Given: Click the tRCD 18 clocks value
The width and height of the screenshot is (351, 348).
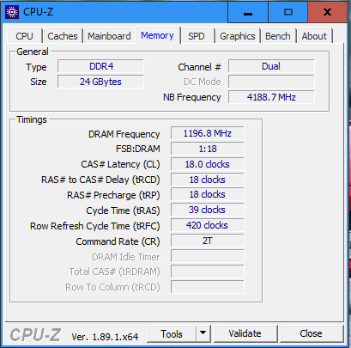Looking at the screenshot, I should tap(208, 180).
